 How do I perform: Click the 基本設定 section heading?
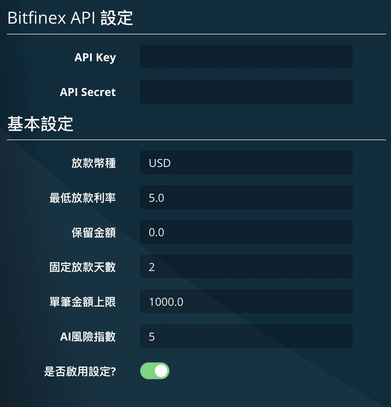[x=40, y=124]
